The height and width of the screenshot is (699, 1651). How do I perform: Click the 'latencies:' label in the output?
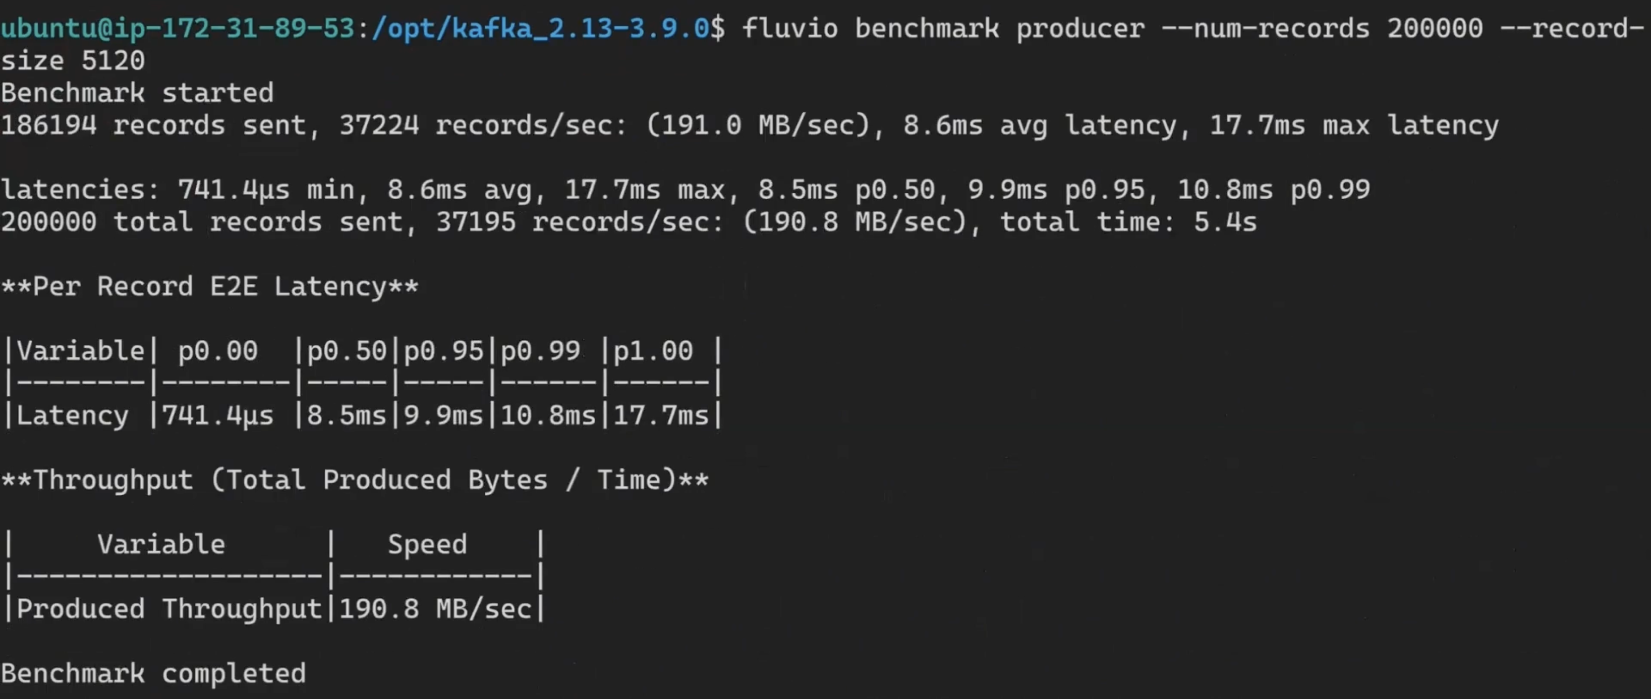pyautogui.click(x=81, y=190)
